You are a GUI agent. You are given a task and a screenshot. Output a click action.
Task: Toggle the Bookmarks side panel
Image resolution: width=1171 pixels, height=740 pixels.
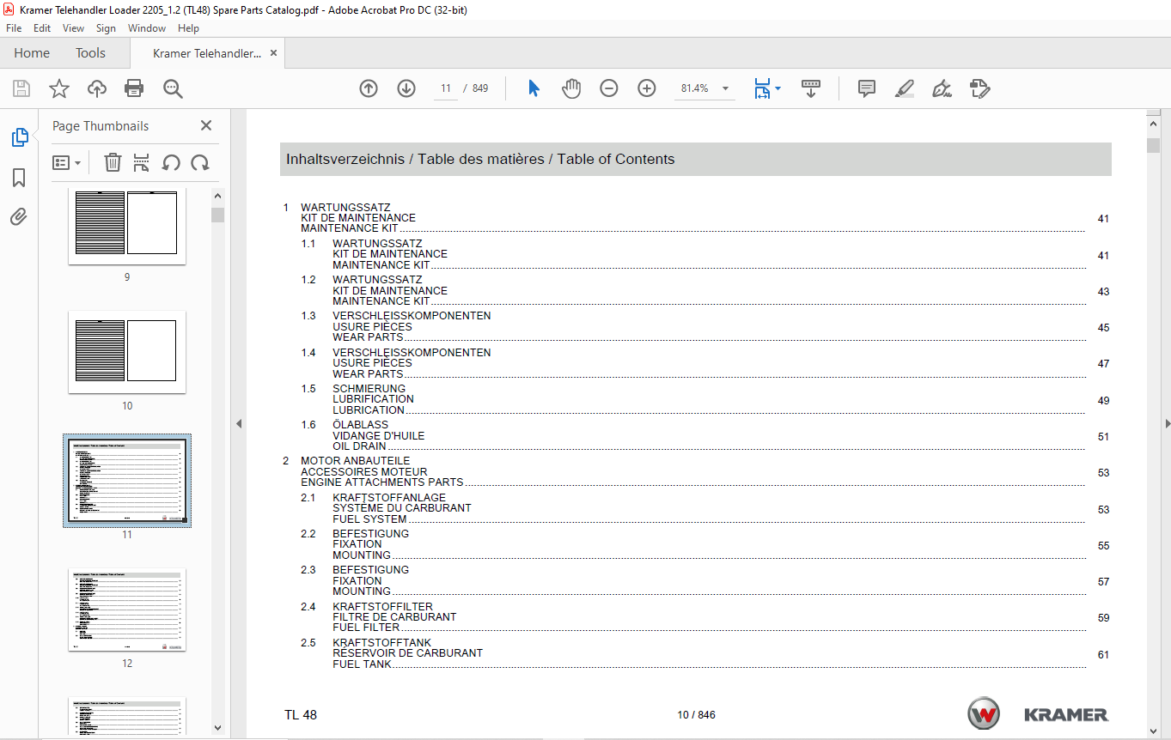[19, 178]
